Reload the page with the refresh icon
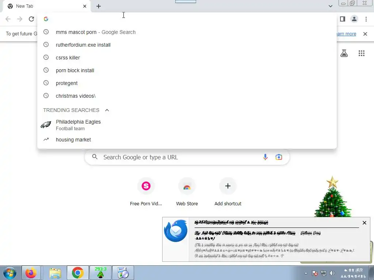The width and height of the screenshot is (374, 280). 31,19
